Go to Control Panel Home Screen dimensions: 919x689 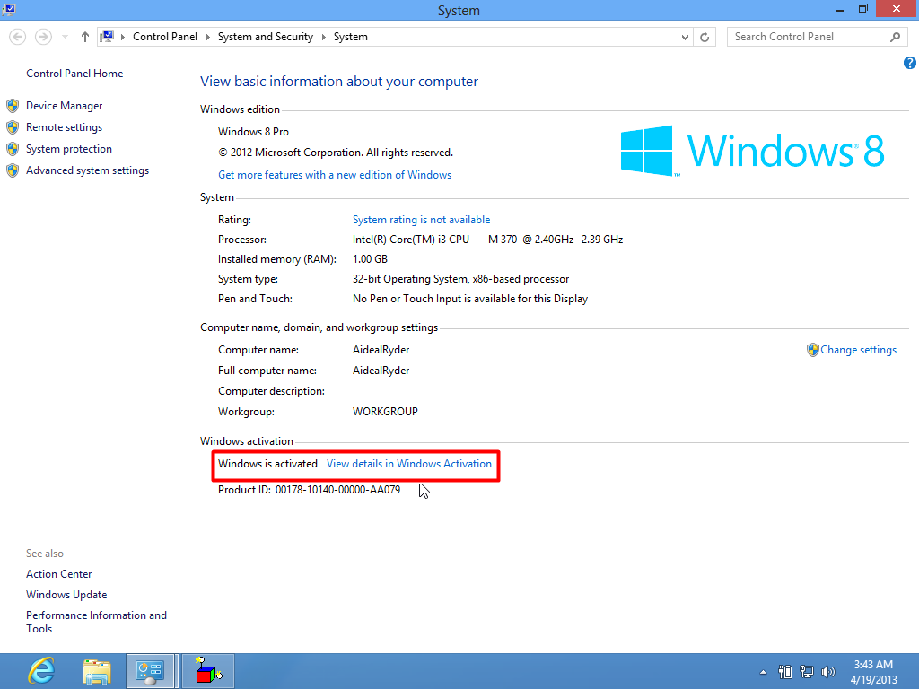click(x=74, y=74)
